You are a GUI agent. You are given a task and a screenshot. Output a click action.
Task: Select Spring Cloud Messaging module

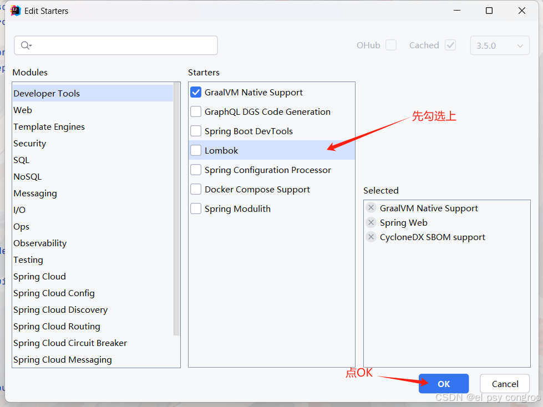tap(93, 359)
